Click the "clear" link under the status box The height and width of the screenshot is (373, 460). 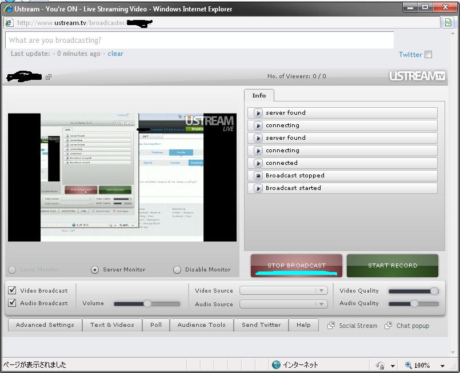(x=115, y=54)
